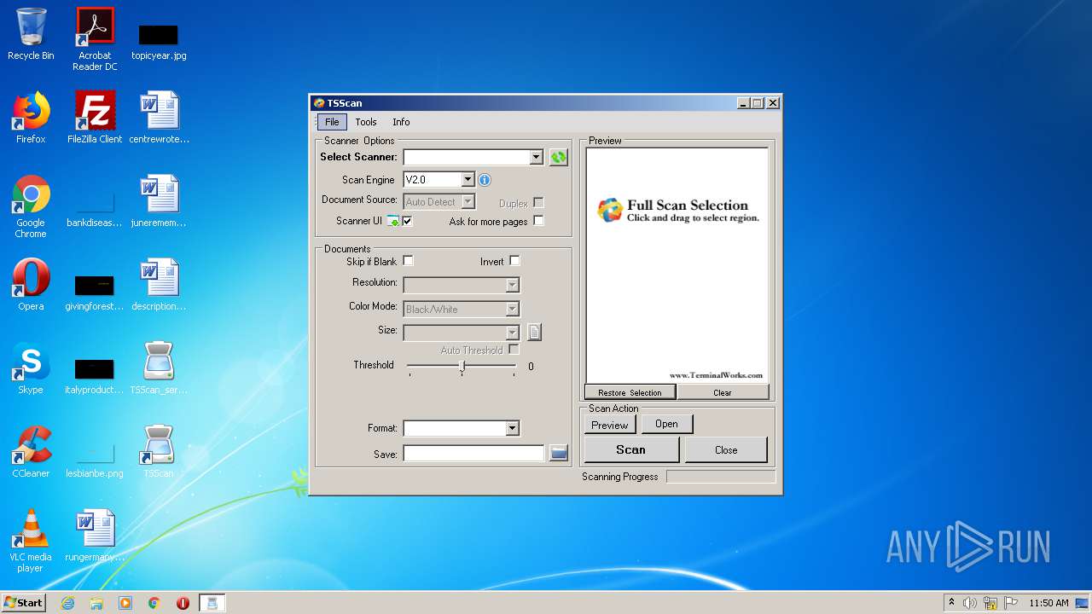This screenshot has height=614, width=1092.
Task: Click the page size icon beside Size
Action: point(534,332)
